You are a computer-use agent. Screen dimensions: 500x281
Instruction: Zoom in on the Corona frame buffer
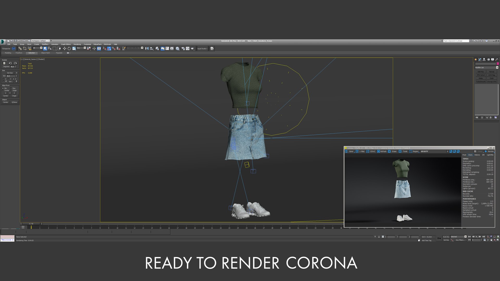pos(451,151)
